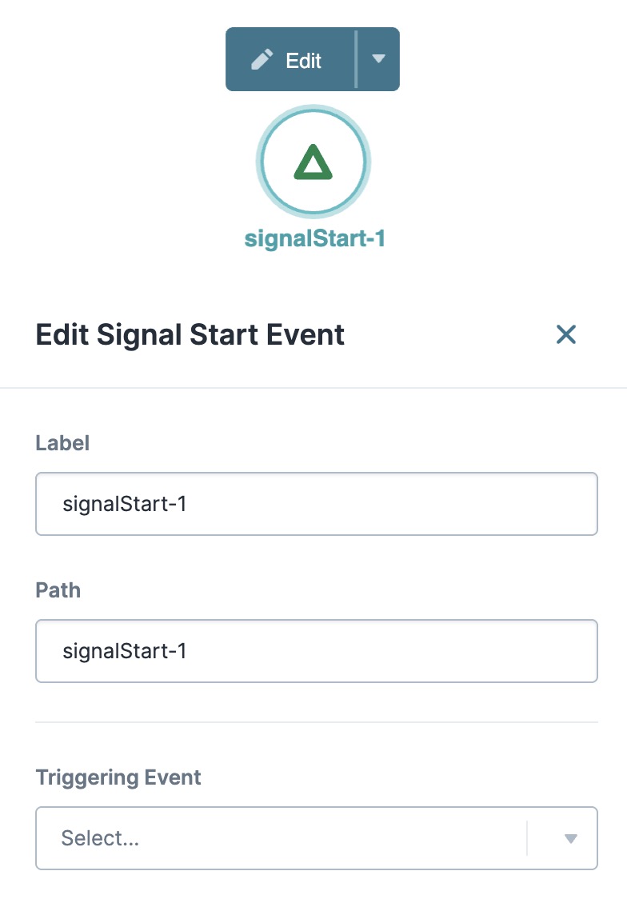The height and width of the screenshot is (915, 627).
Task: Click the X icon to close the panel
Action: (566, 334)
